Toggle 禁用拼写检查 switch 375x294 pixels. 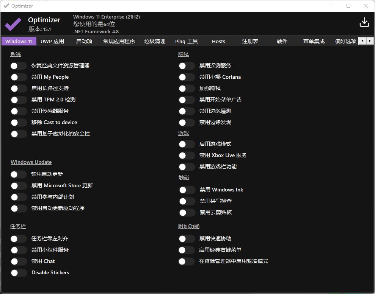pyautogui.click(x=187, y=201)
